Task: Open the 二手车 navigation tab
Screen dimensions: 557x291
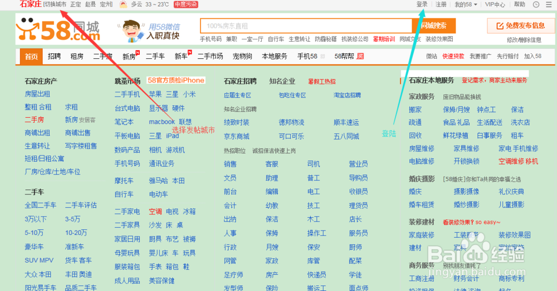Action: tap(155, 56)
